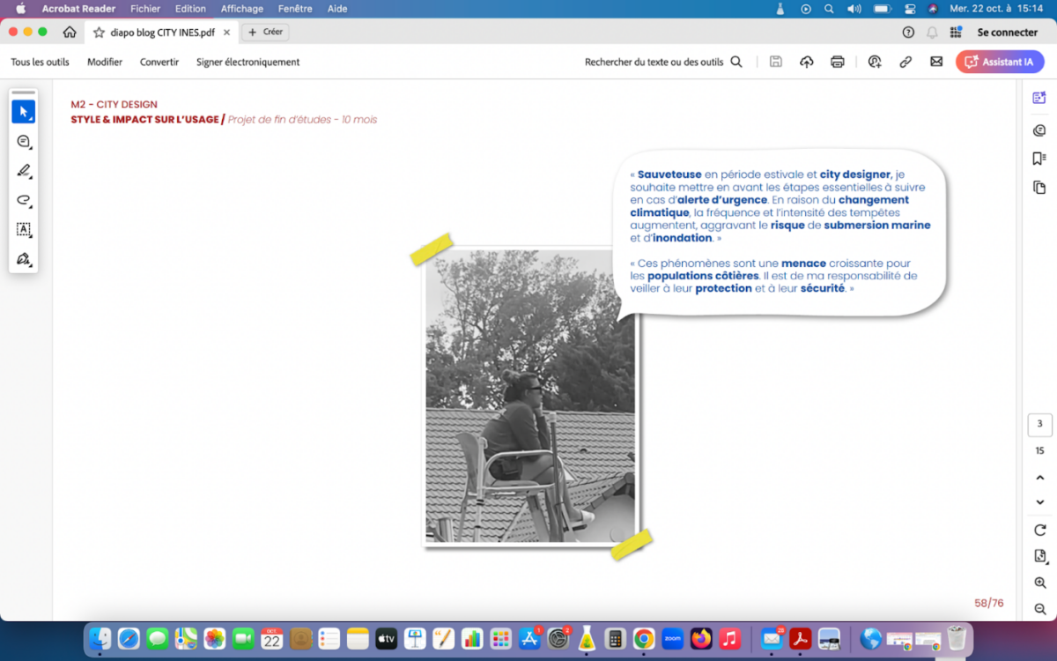Open the bookmarks panel in right sidebar
The width and height of the screenshot is (1057, 661).
point(1039,159)
